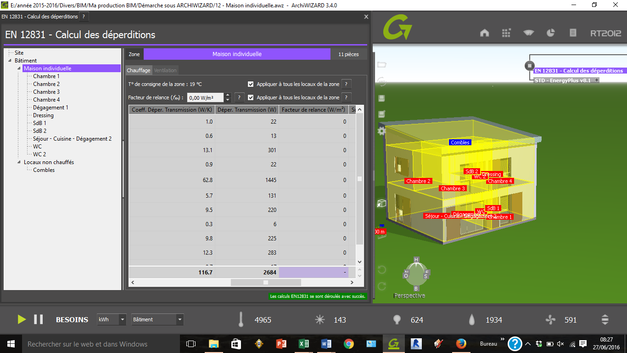Click the undo arrow in 3D view
The height and width of the screenshot is (353, 627).
(382, 269)
